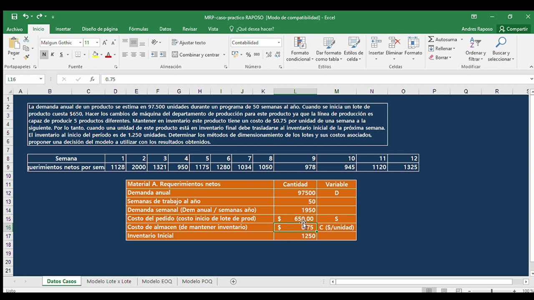Open the Malgun Gothic font dropdown

click(x=80, y=42)
